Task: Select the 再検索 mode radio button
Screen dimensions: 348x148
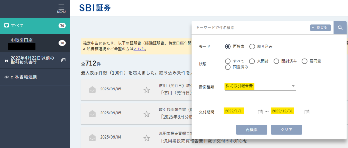Action: [227, 47]
